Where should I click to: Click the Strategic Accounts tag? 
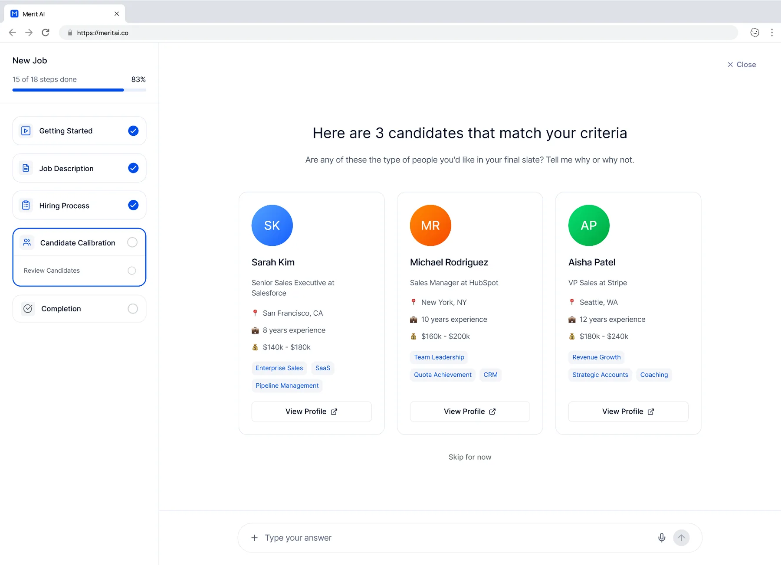point(600,375)
